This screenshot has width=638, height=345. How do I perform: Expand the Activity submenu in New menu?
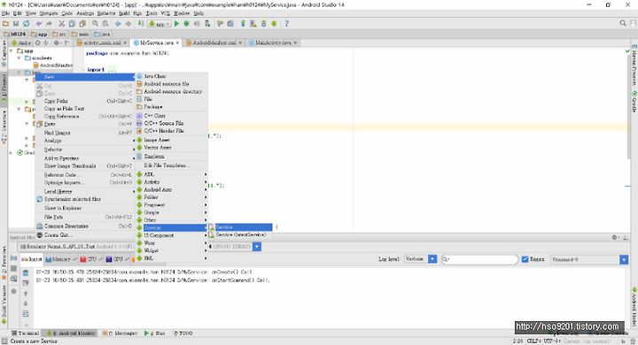pyautogui.click(x=172, y=182)
